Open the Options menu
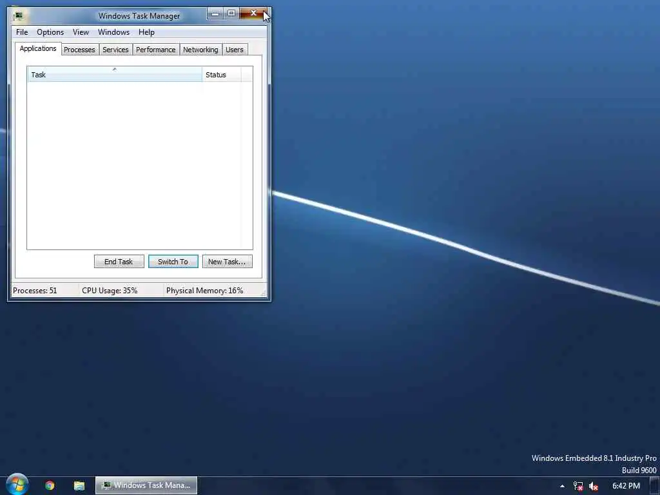660x495 pixels. pos(50,32)
